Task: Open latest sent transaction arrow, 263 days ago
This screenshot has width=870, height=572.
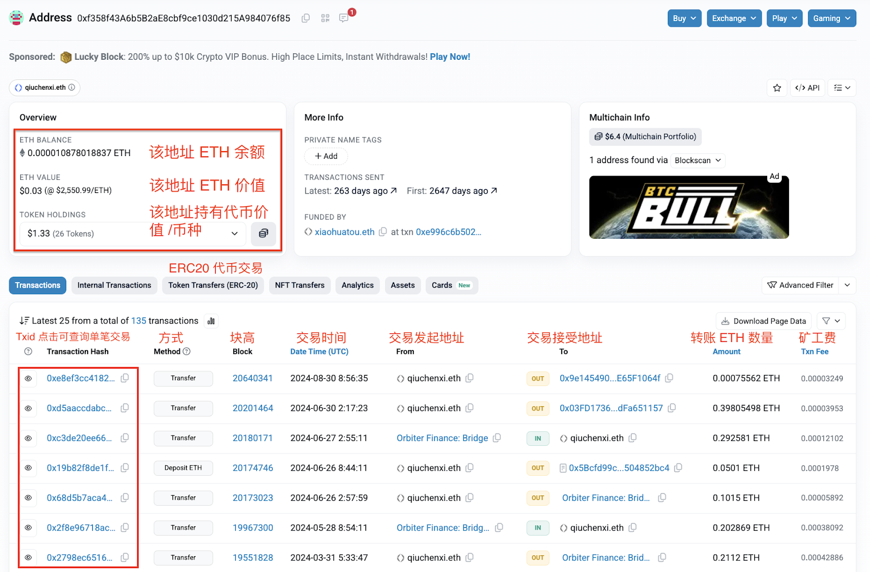Action: point(394,190)
